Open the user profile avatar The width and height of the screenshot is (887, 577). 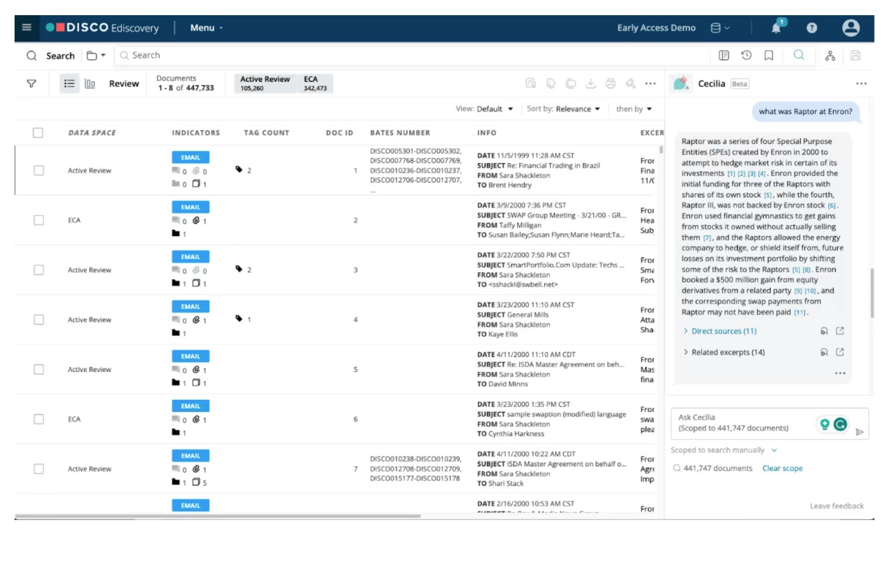(x=850, y=27)
